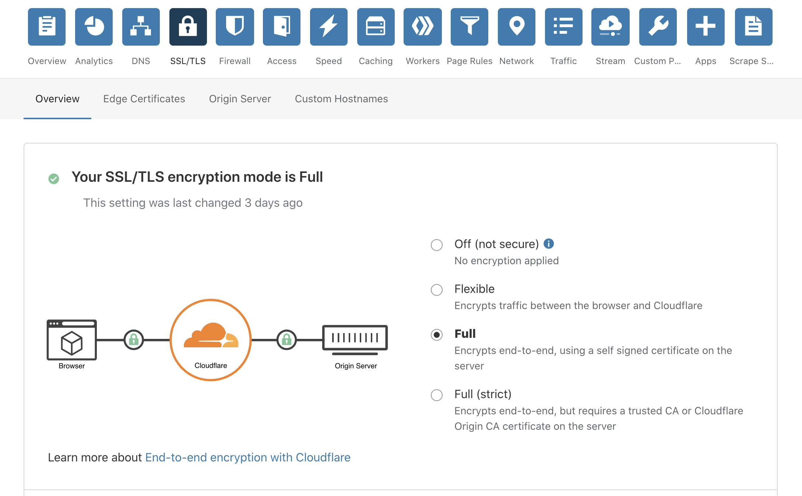Image resolution: width=802 pixels, height=496 pixels.
Task: Switch to the Edge Certificates tab
Action: click(x=144, y=99)
